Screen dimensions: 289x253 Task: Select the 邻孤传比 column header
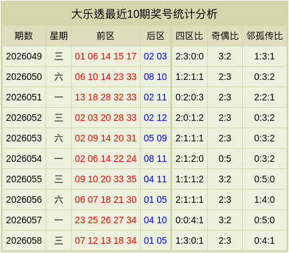coord(265,36)
